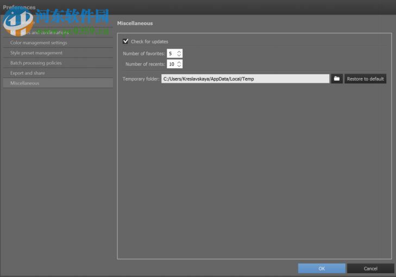Cancel the Preferences dialog
The height and width of the screenshot is (277, 396).
coord(370,268)
